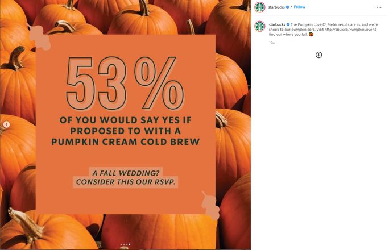Screen dimensions: 389x250
Task: Click the starbucks username in the caption
Action: pos(277,25)
